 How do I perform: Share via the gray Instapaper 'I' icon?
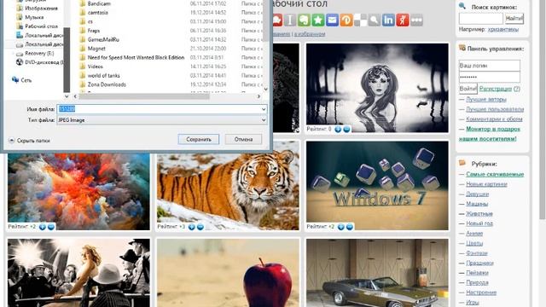290,20
